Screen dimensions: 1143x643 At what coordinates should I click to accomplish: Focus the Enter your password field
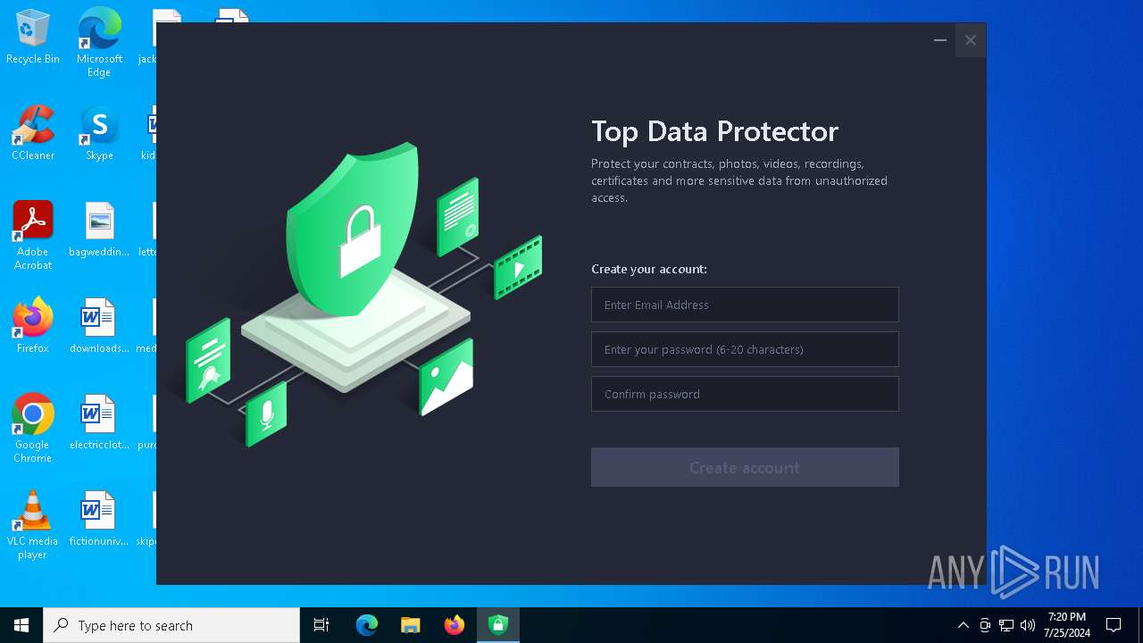point(745,349)
